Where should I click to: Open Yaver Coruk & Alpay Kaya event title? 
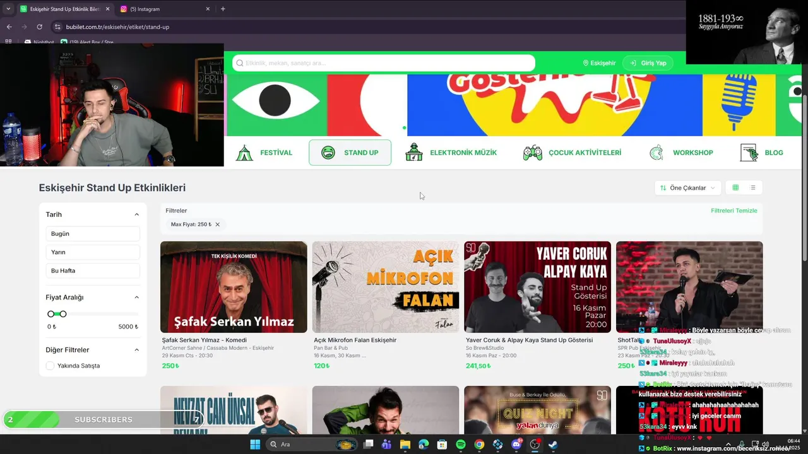529,340
